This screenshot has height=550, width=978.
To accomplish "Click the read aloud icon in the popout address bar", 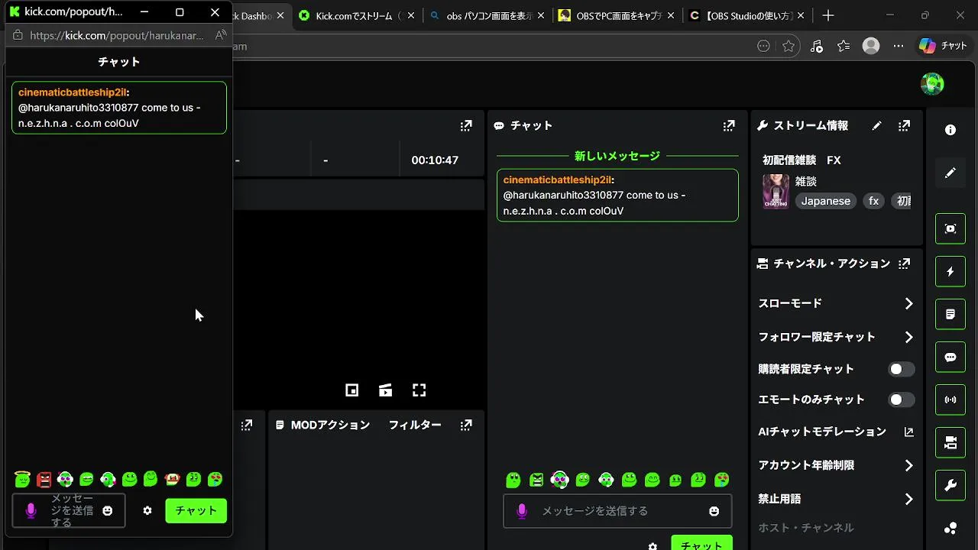I will 220,35.
